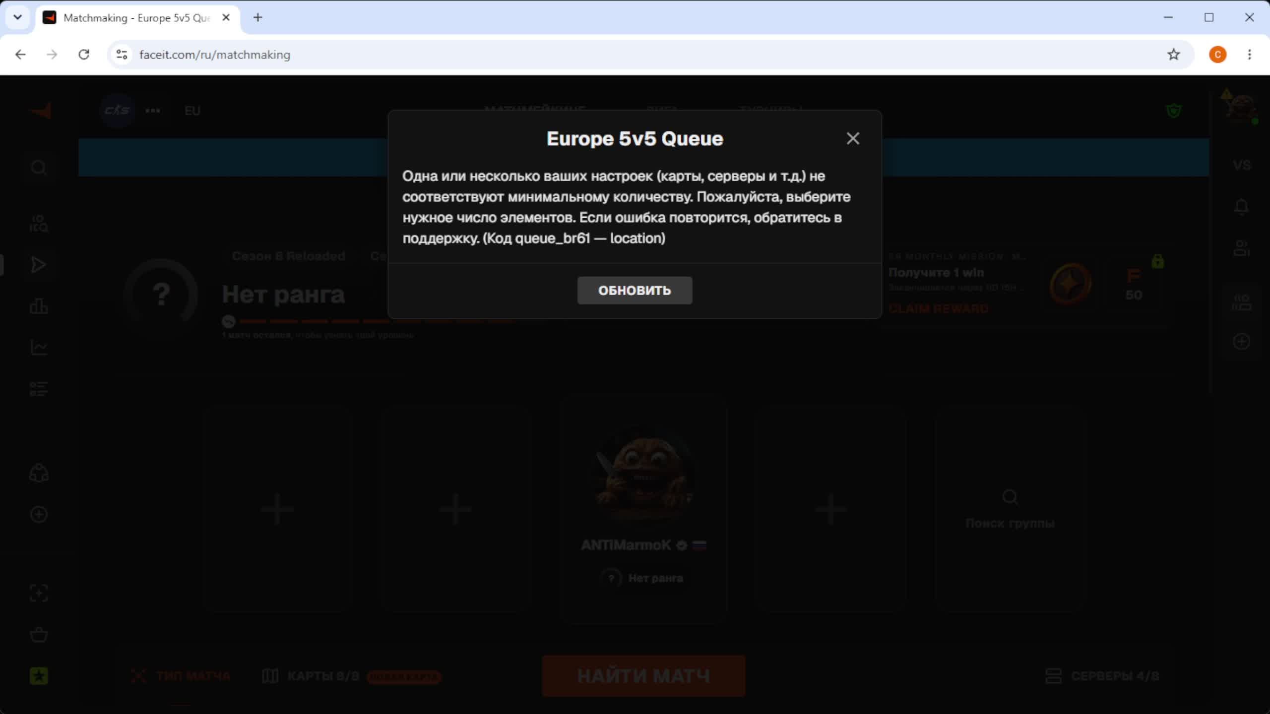Screen dimensions: 1270x714
Task: Click the plus-circle icon in left sidebar
Action: click(x=39, y=514)
